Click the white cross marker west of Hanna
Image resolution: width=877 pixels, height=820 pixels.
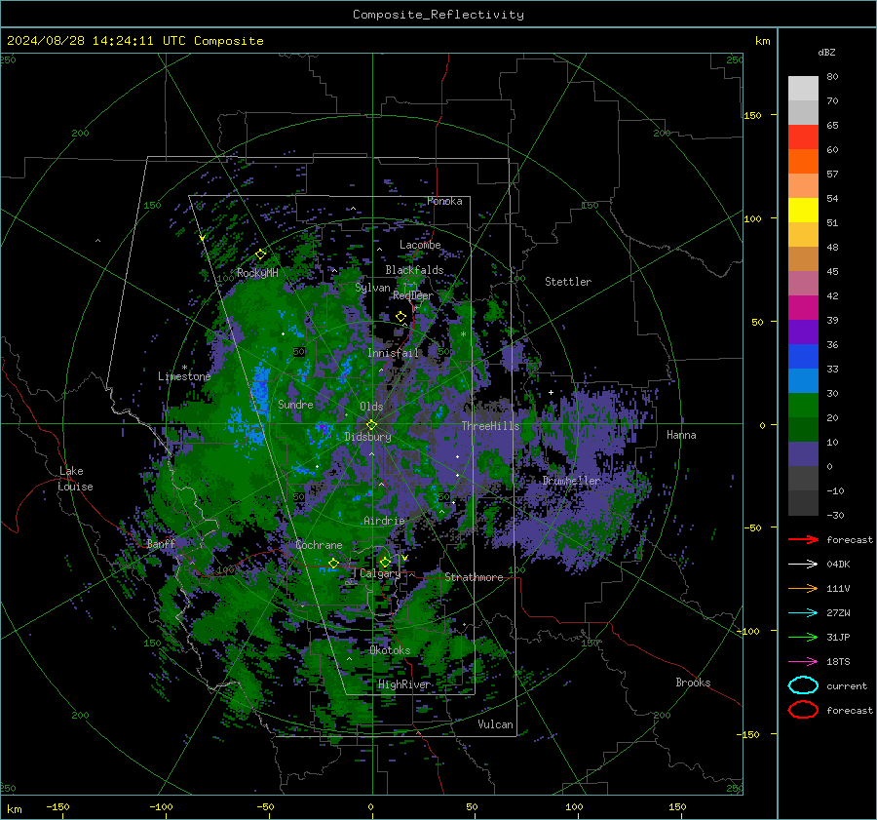tap(551, 392)
